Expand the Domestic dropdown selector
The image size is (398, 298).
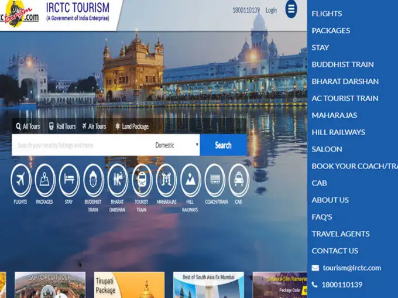click(176, 145)
